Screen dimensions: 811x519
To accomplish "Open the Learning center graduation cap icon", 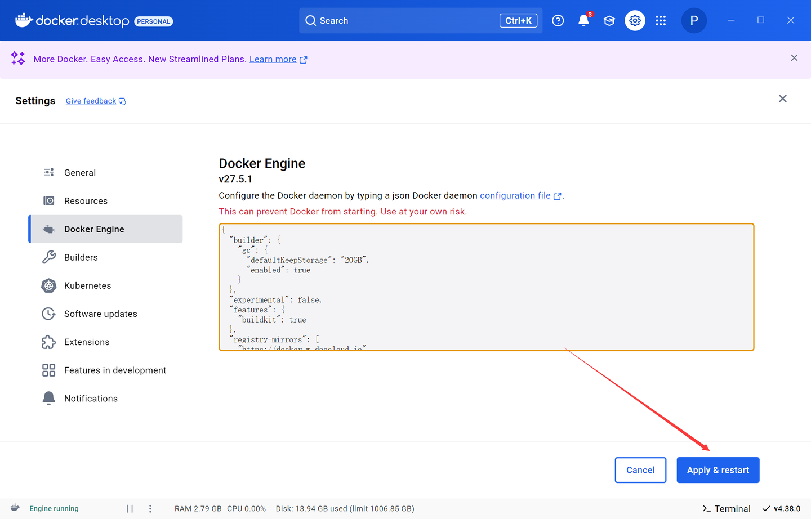I will click(x=609, y=21).
